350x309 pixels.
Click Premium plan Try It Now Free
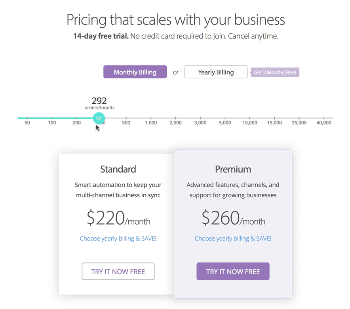point(233,271)
